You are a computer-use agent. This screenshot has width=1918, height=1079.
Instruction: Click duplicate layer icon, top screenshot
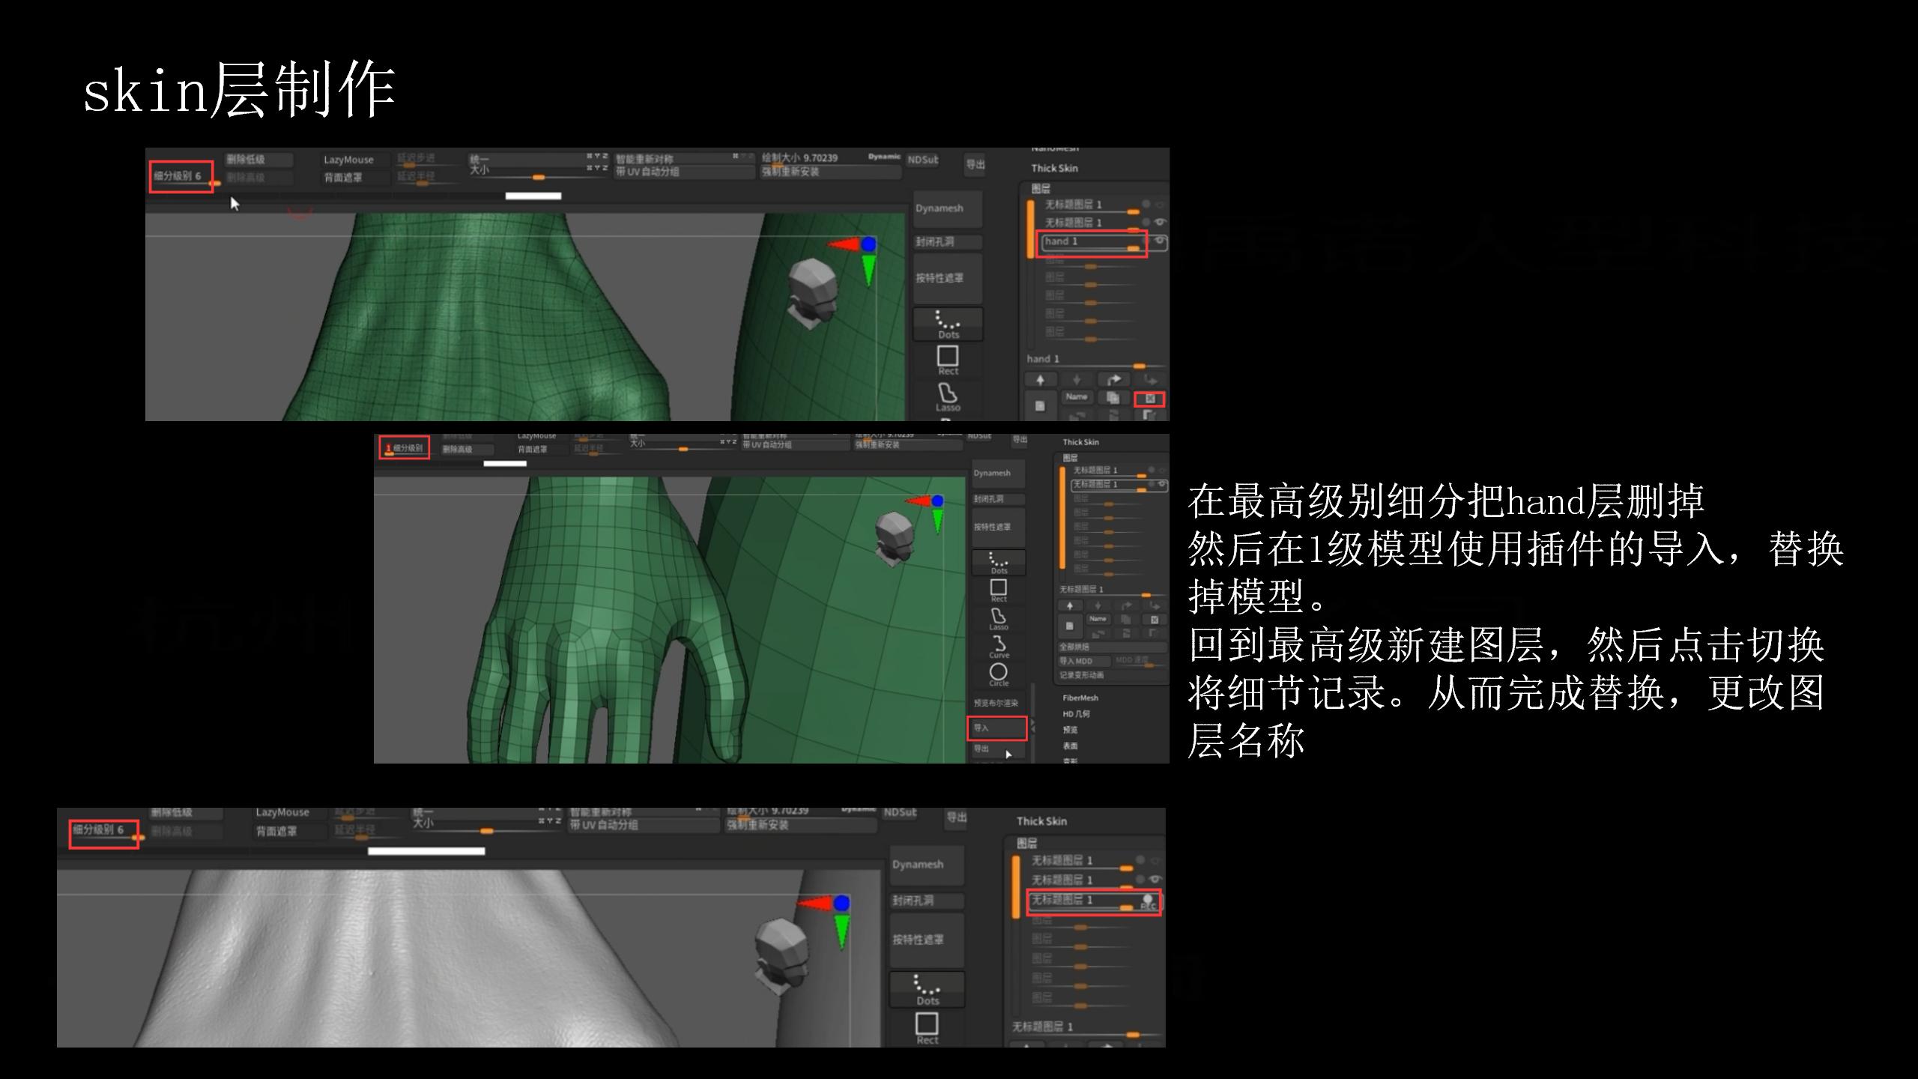(x=1113, y=397)
